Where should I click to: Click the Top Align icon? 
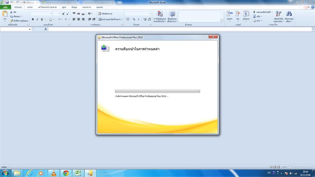(x=74, y=14)
